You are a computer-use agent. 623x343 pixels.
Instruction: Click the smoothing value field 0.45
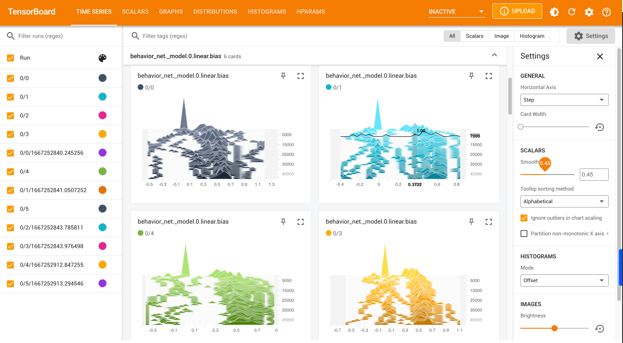pos(594,175)
